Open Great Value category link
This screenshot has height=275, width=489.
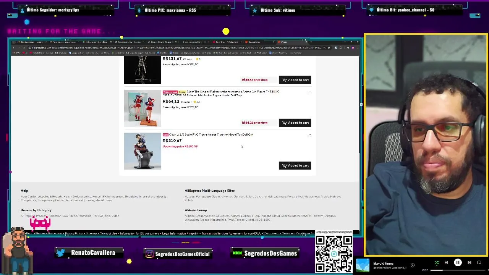coord(84,216)
